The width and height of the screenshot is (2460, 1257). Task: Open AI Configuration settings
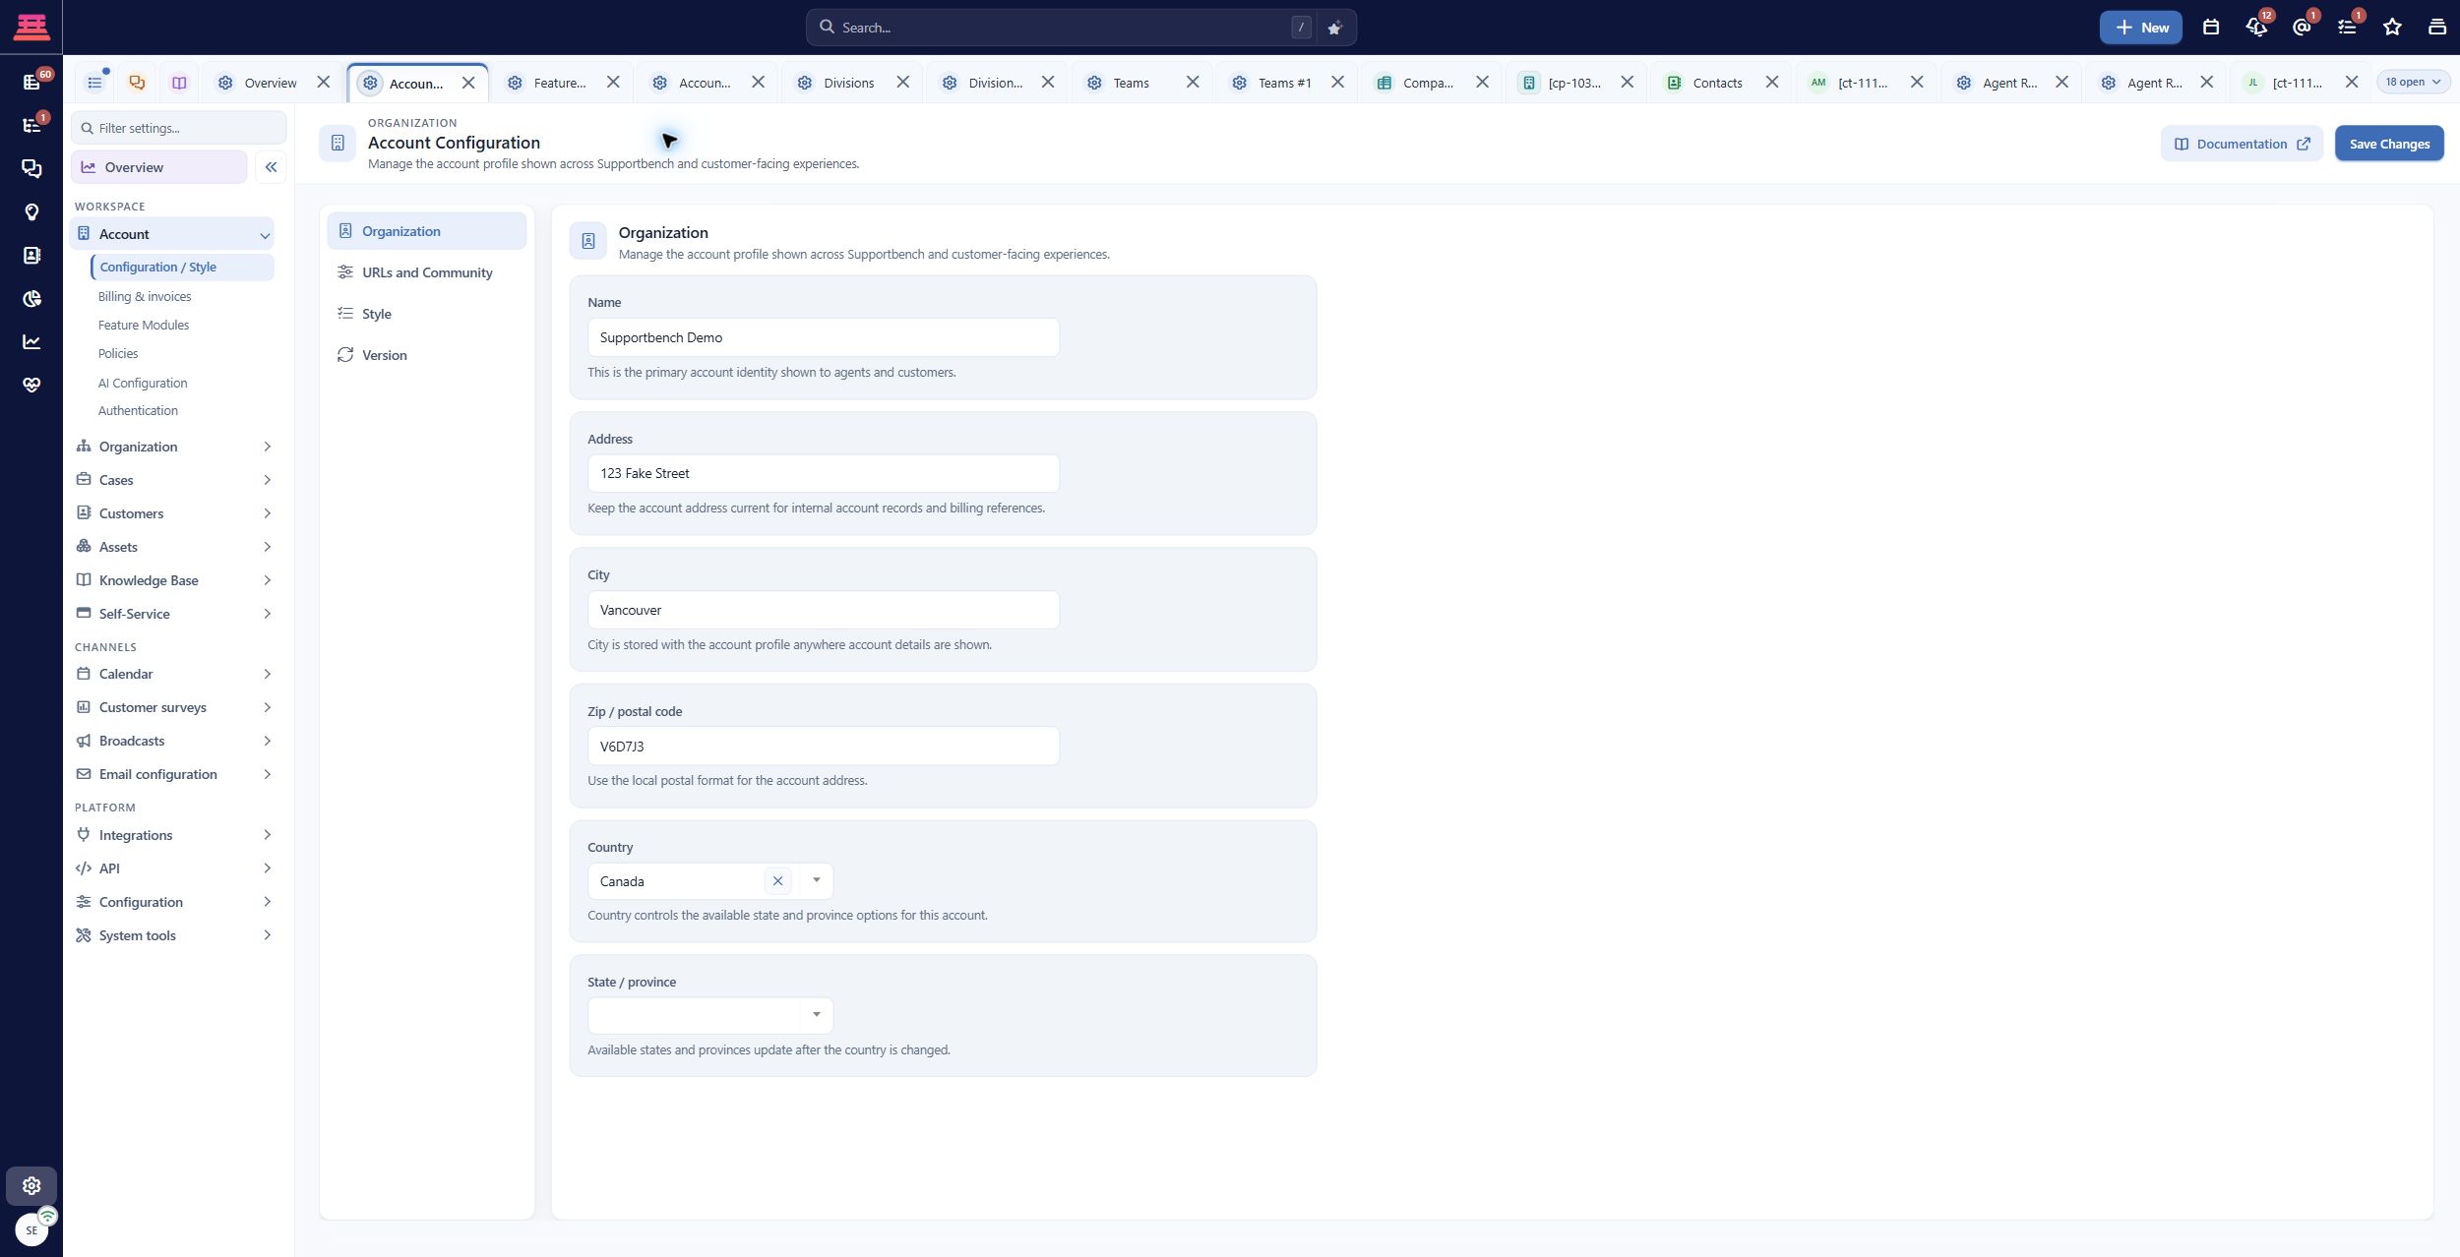[x=143, y=383]
